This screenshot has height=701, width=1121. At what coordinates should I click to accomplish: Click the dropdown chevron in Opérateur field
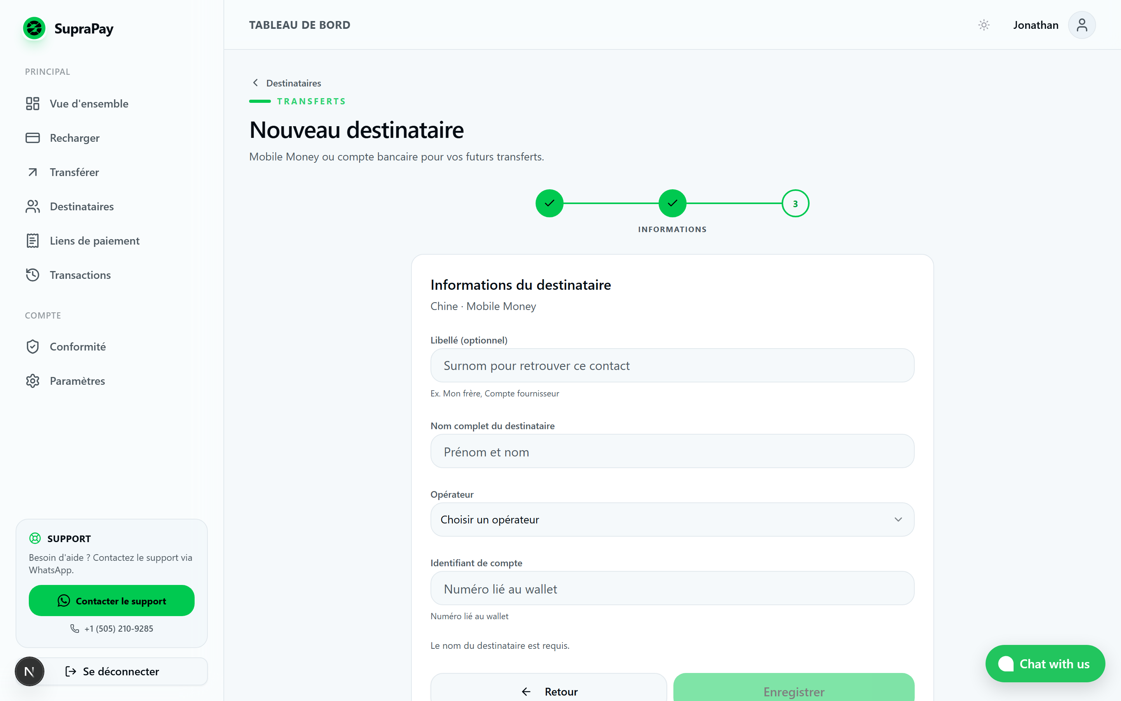click(x=898, y=519)
